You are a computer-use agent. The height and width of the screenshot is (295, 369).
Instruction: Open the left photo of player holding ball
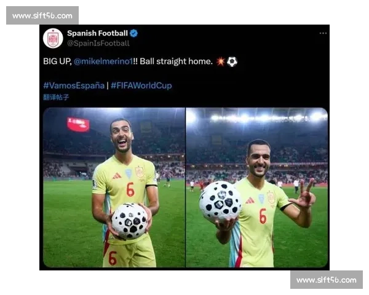point(114,187)
